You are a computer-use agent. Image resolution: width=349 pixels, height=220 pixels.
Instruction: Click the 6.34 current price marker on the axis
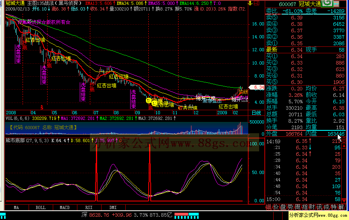point(256,87)
